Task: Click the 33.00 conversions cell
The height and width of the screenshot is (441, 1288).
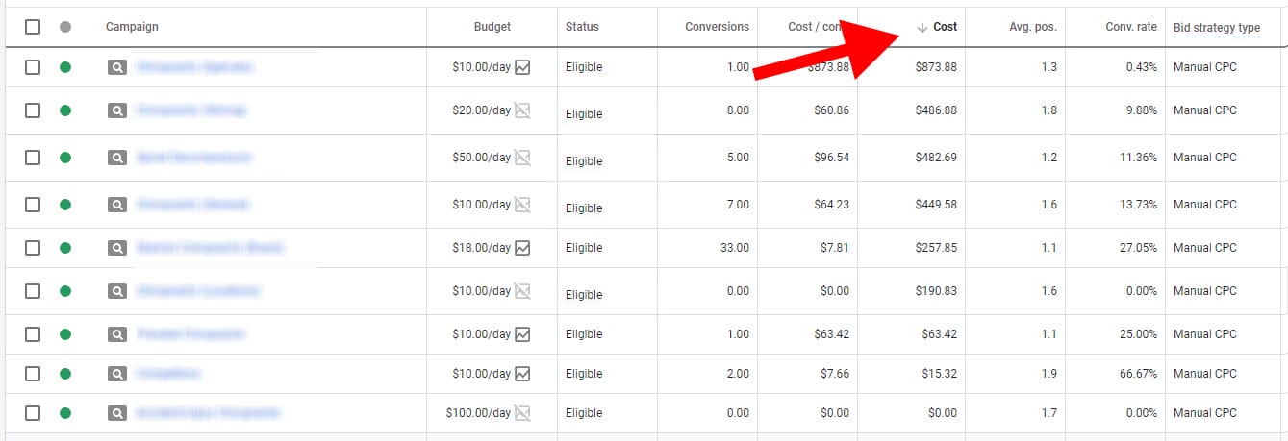Action: [734, 248]
